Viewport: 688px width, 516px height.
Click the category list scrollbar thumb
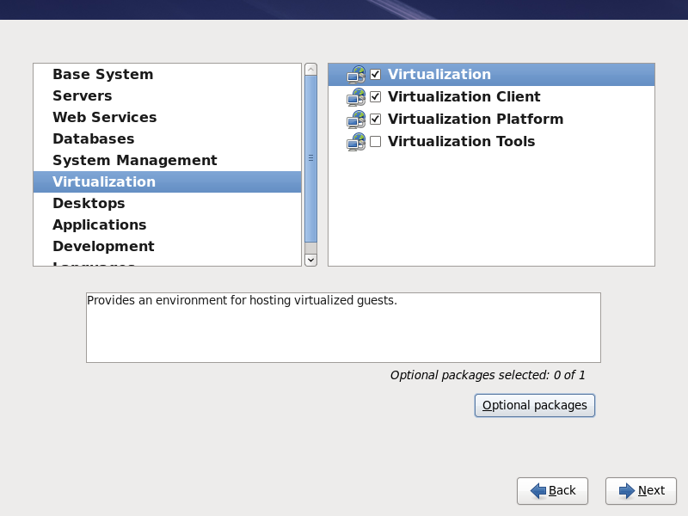[310, 158]
